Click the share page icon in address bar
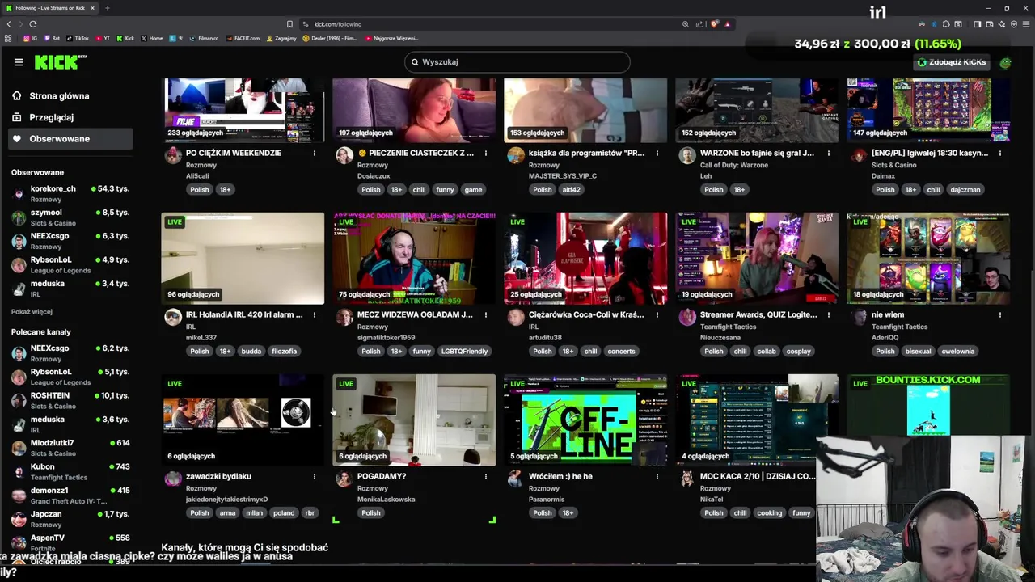The image size is (1035, 582). click(700, 24)
